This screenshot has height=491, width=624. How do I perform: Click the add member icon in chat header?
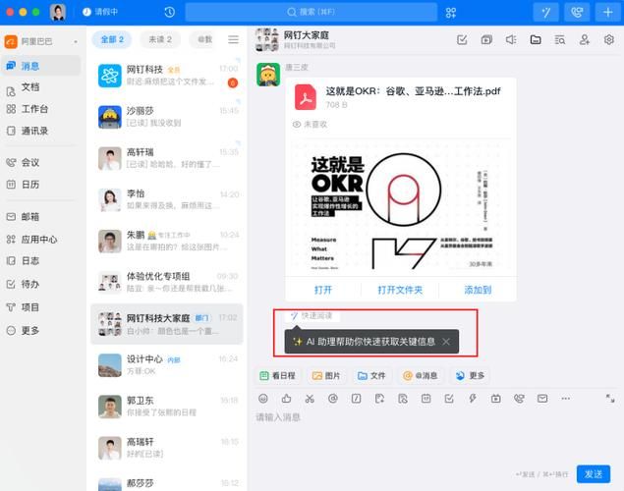pos(585,40)
